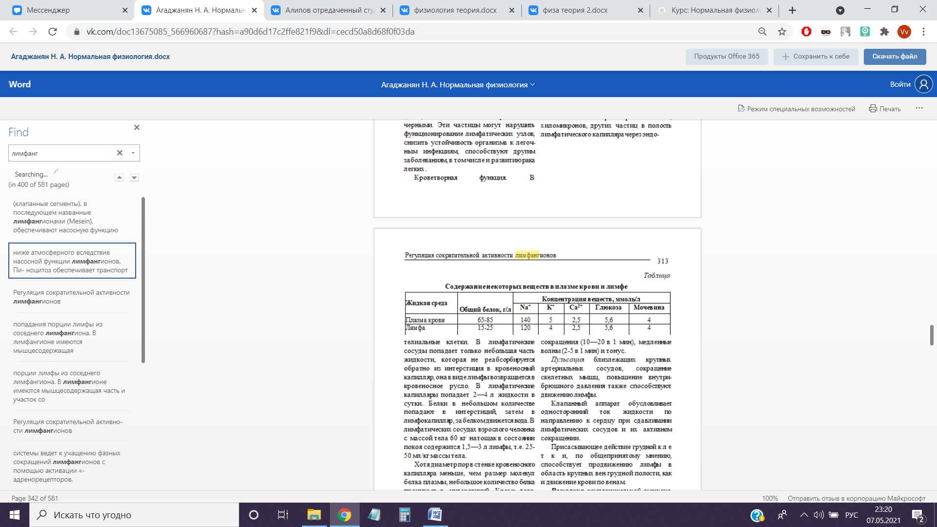Click the taskbar search box 'Искать что угодно'
The height and width of the screenshot is (527, 937).
click(x=134, y=515)
